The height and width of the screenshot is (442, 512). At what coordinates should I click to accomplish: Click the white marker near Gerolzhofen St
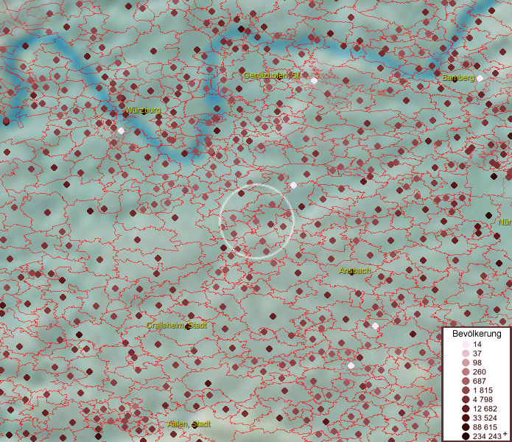point(314,80)
